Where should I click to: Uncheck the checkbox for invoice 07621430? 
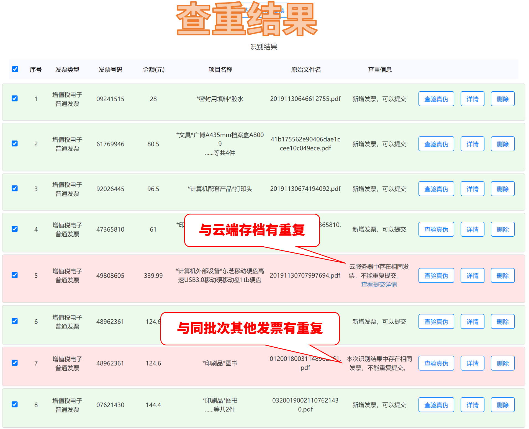point(15,405)
